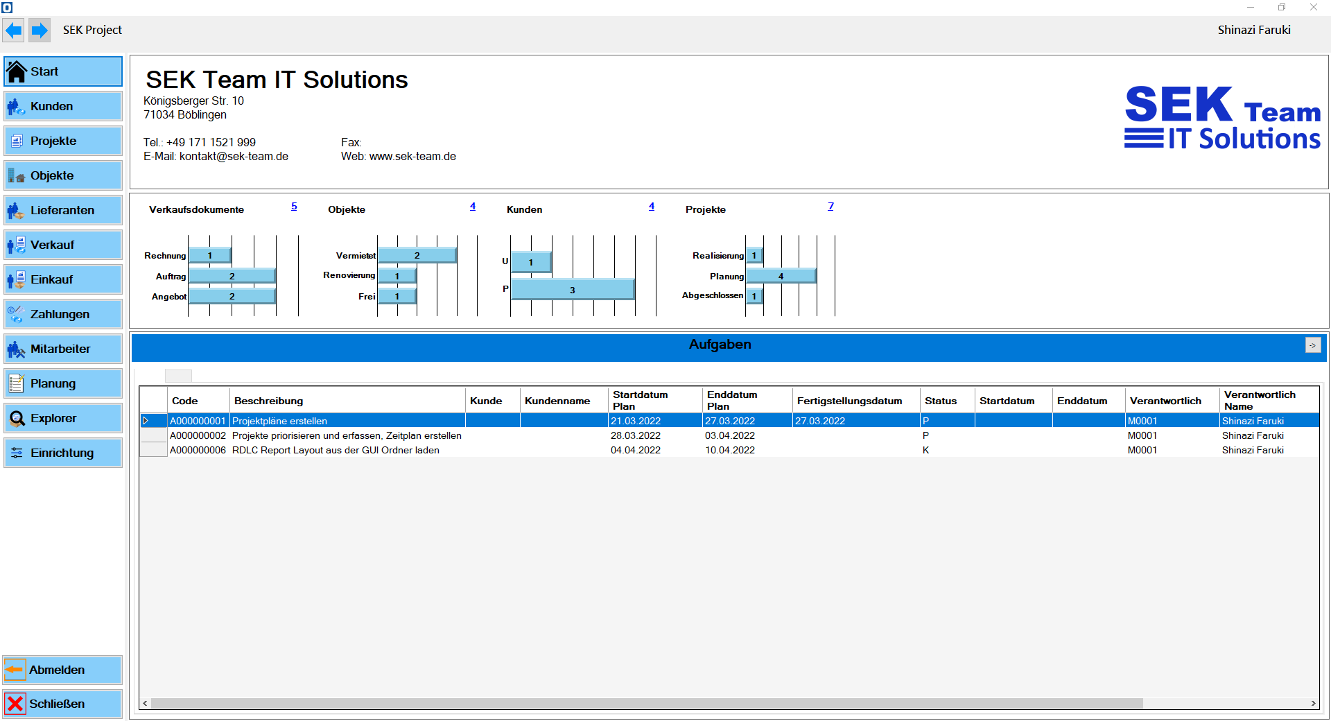Click the small blank tab above the table
Viewport: 1331px width, 721px height.
click(178, 376)
